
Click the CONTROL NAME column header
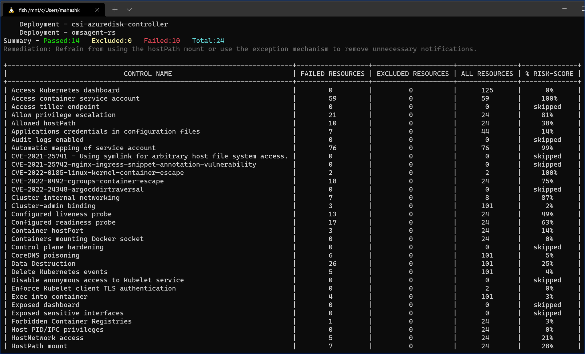[148, 73]
